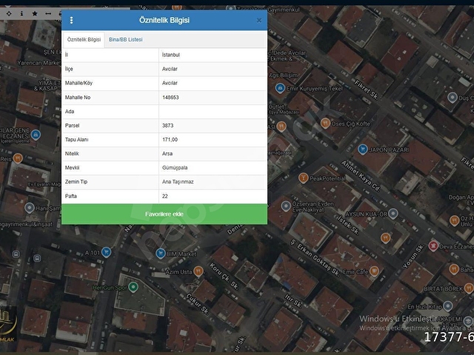Click the Itır Sk. street label
Viewport: 474px width, 355px height.
point(293,301)
